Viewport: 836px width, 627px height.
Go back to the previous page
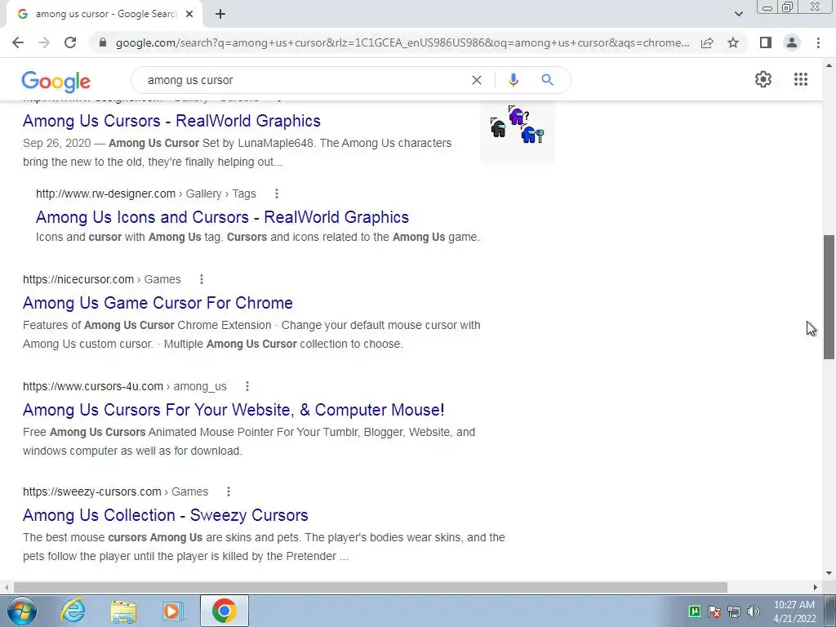18,42
